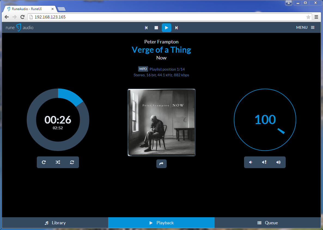Click the album name Now

click(161, 58)
